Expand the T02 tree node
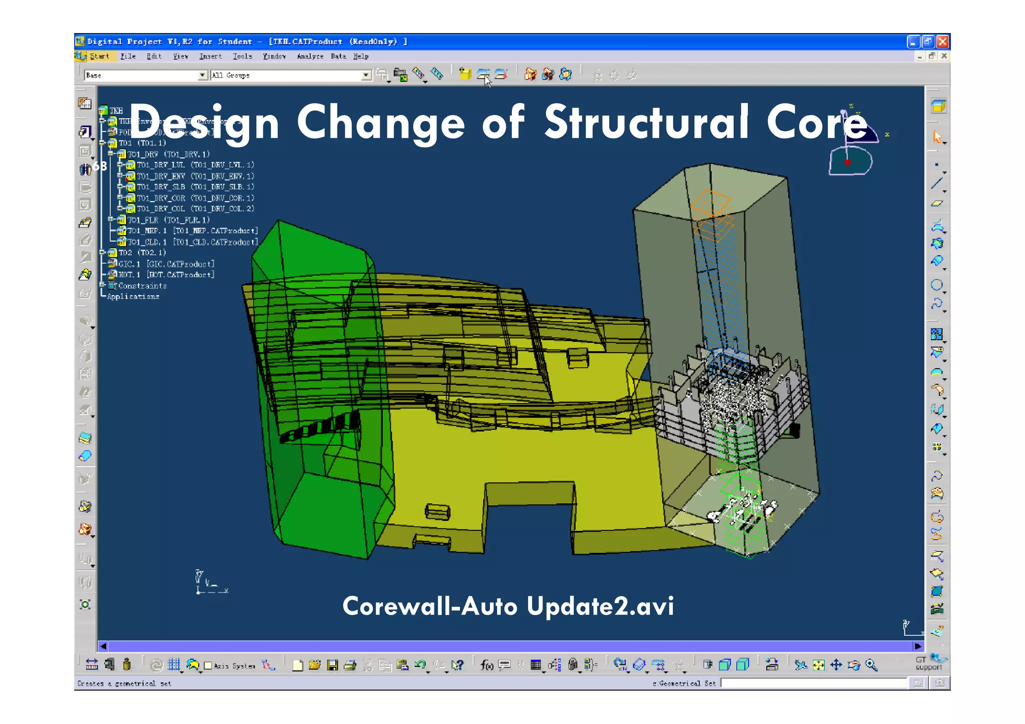 tap(103, 252)
